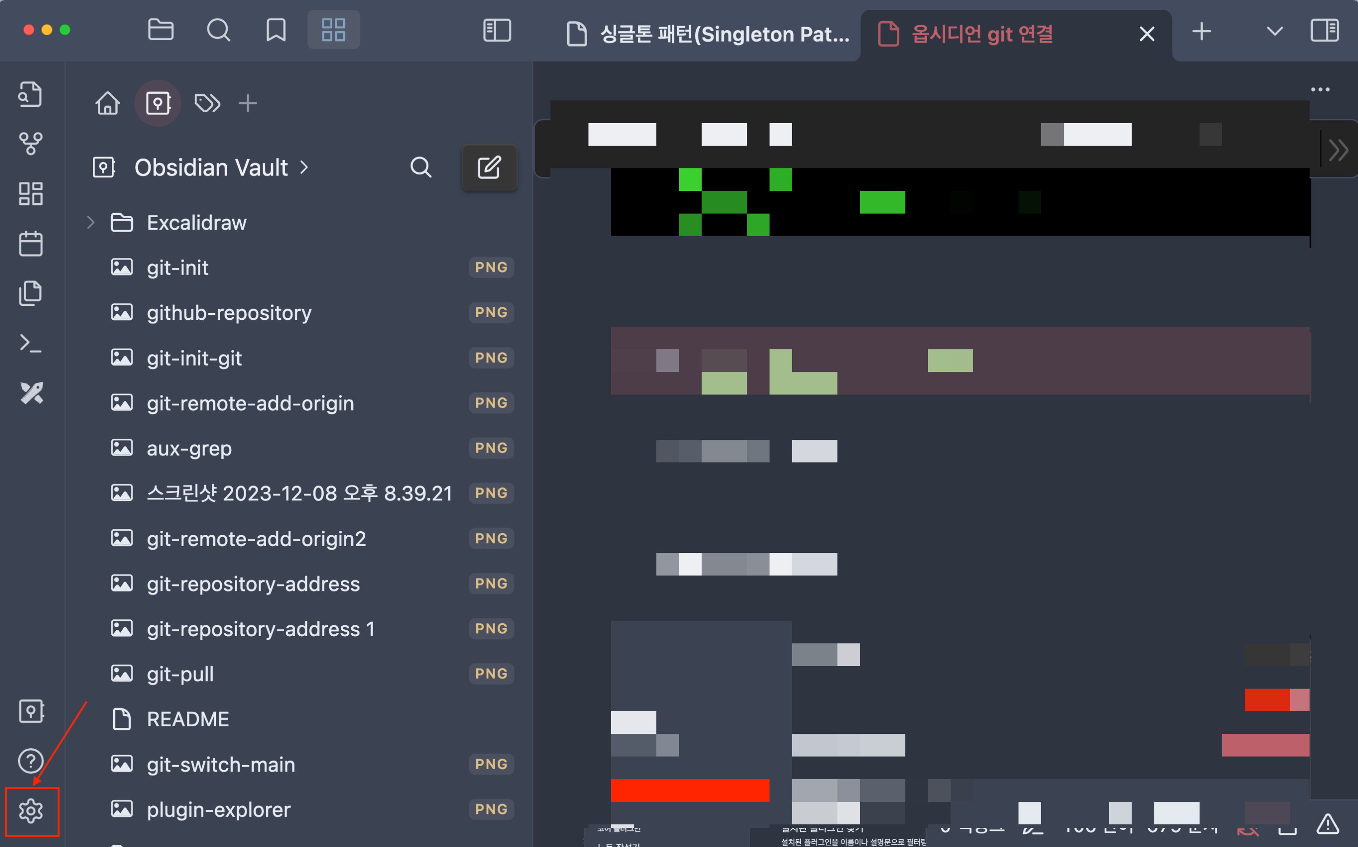This screenshot has width=1358, height=847.
Task: Click the help question mark button
Action: (31, 761)
